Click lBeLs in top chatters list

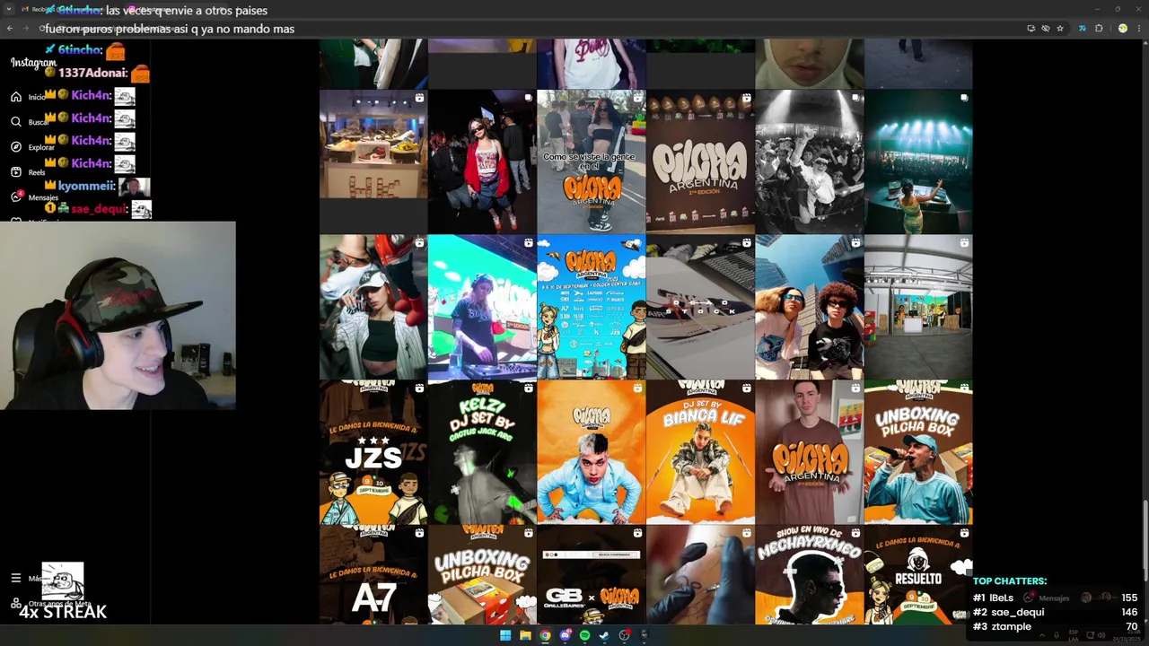coord(1002,598)
